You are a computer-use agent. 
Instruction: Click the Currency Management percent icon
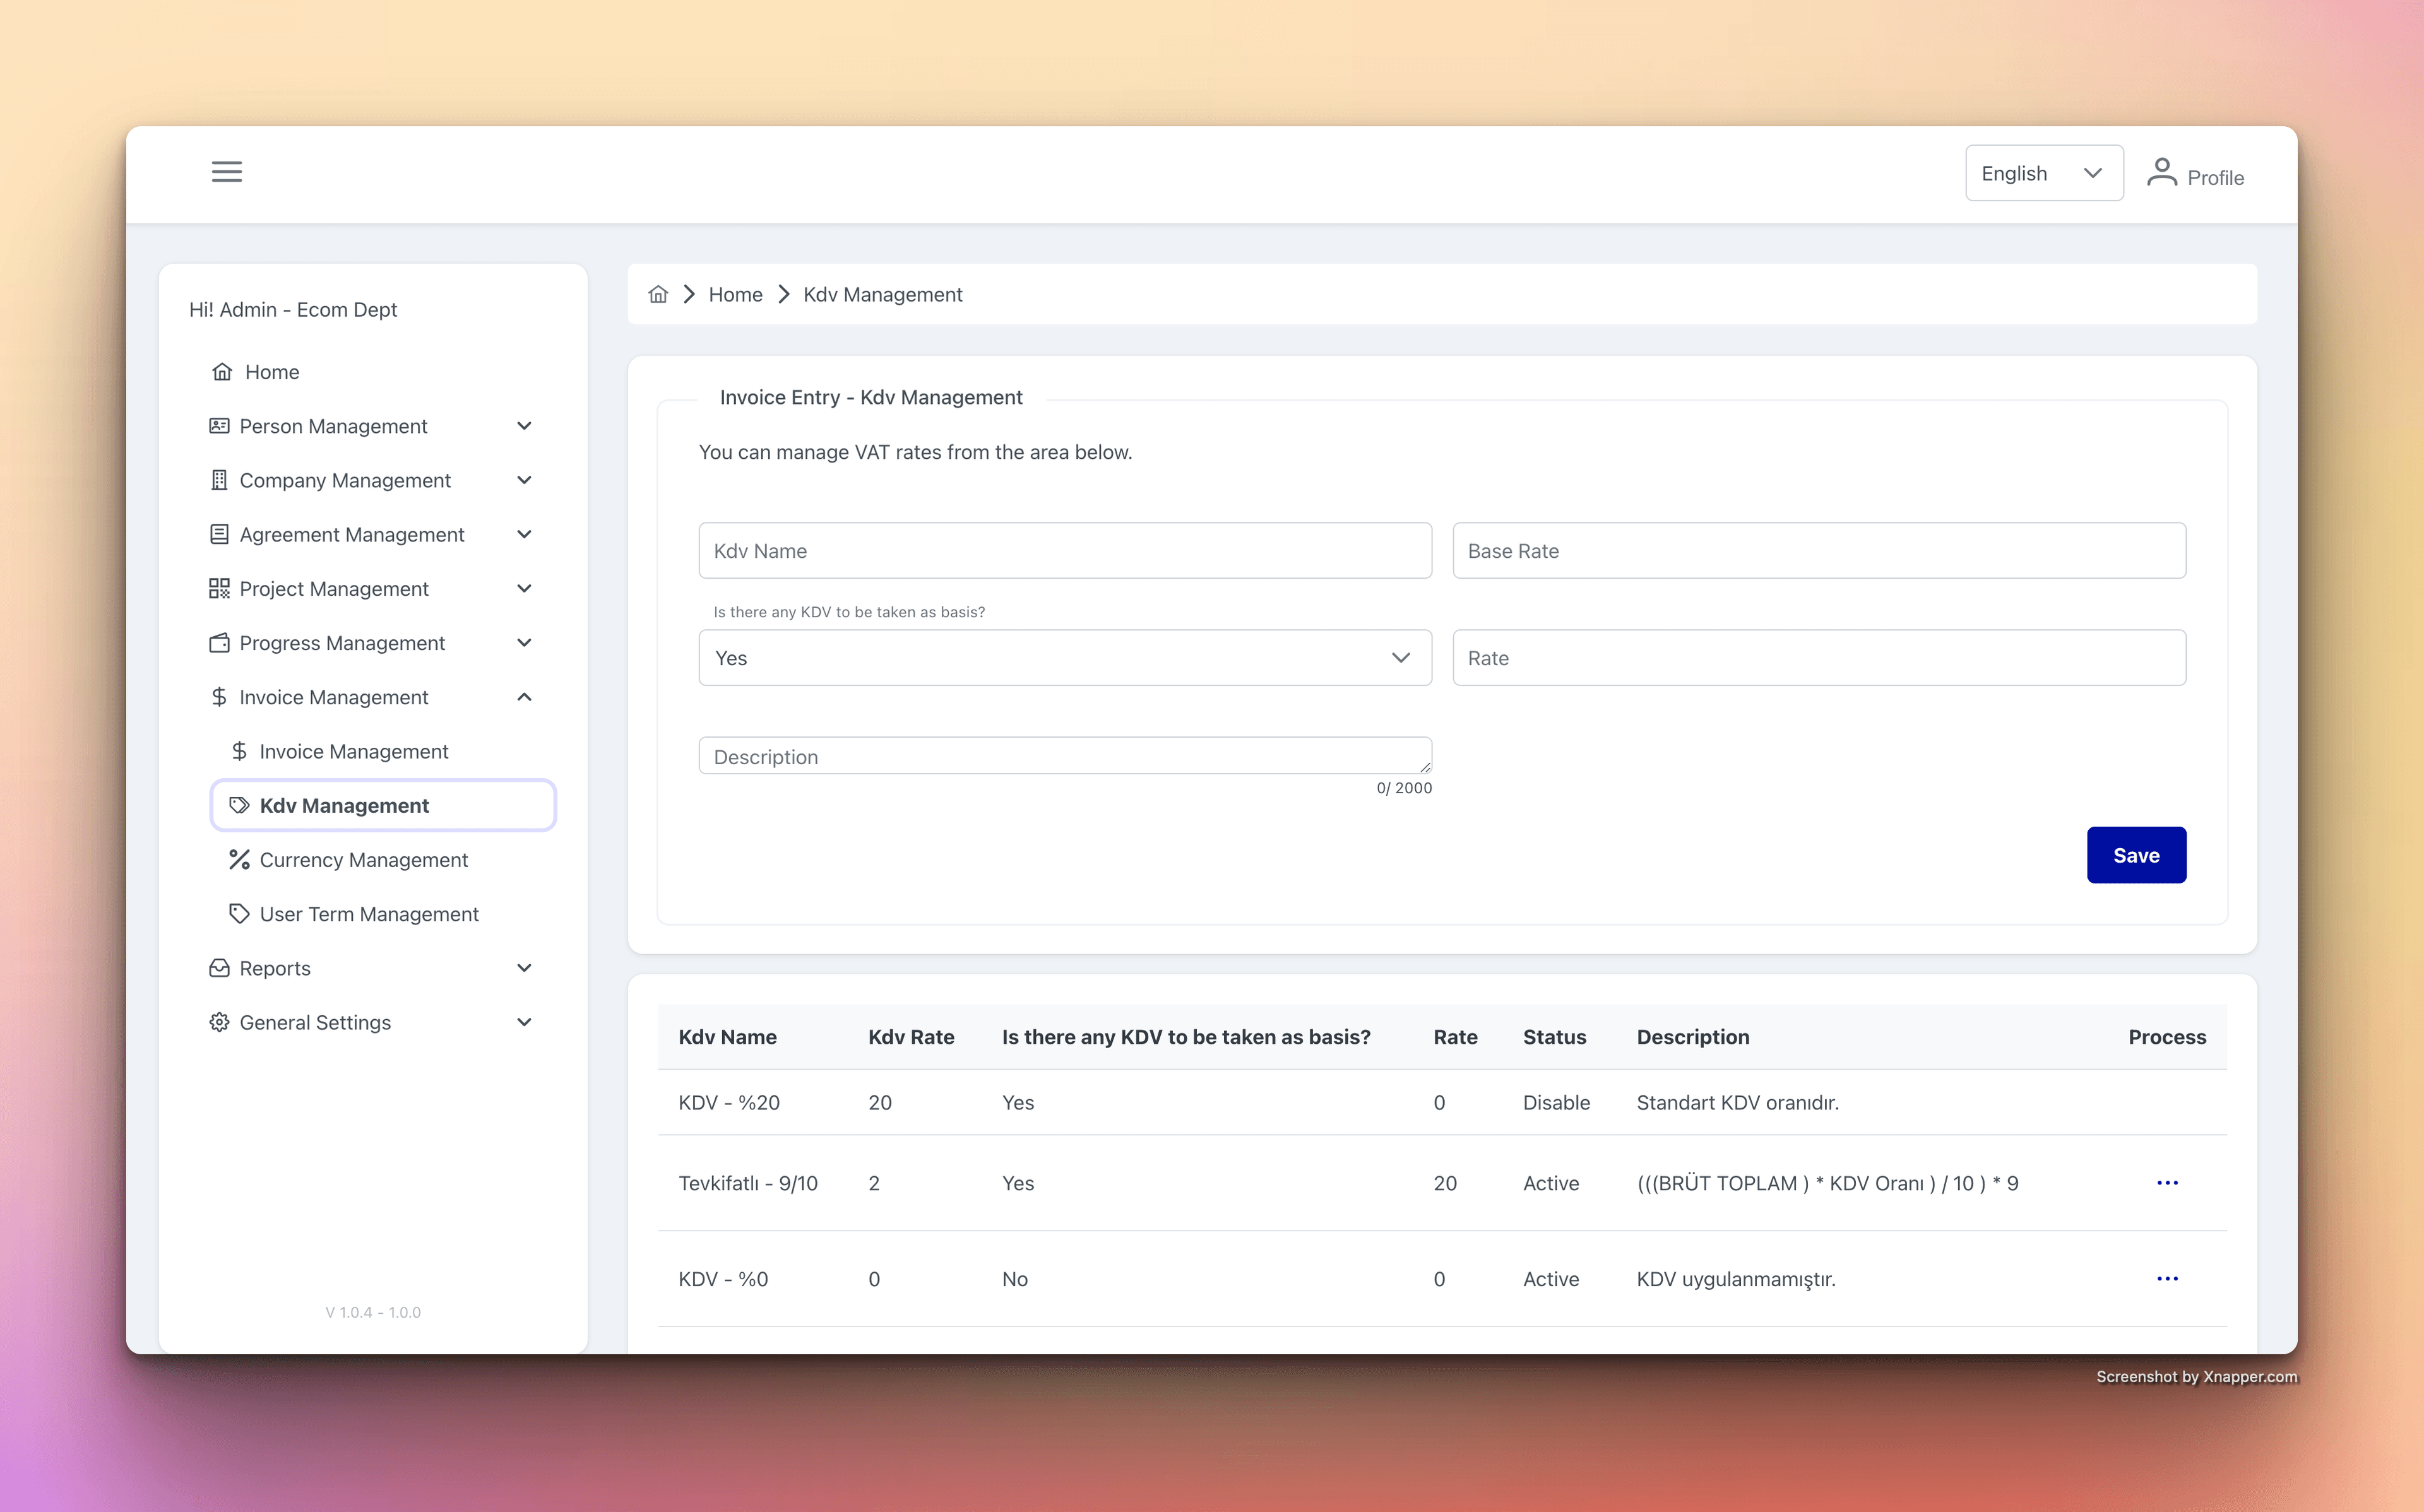239,859
